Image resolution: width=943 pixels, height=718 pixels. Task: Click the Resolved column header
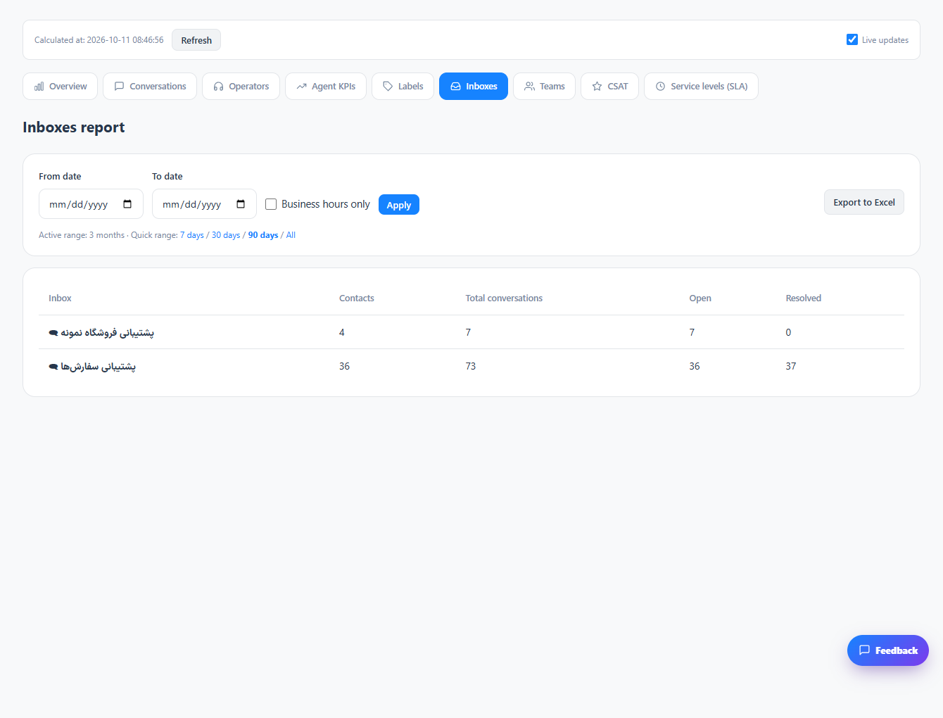pyautogui.click(x=804, y=298)
